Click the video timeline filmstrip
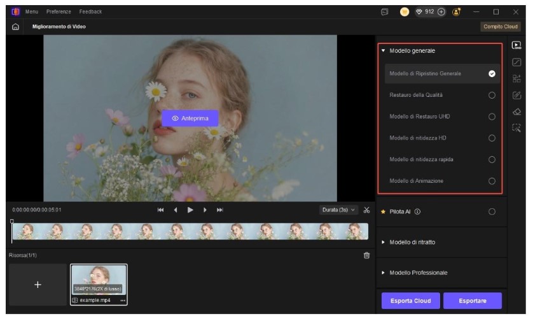 click(x=190, y=231)
